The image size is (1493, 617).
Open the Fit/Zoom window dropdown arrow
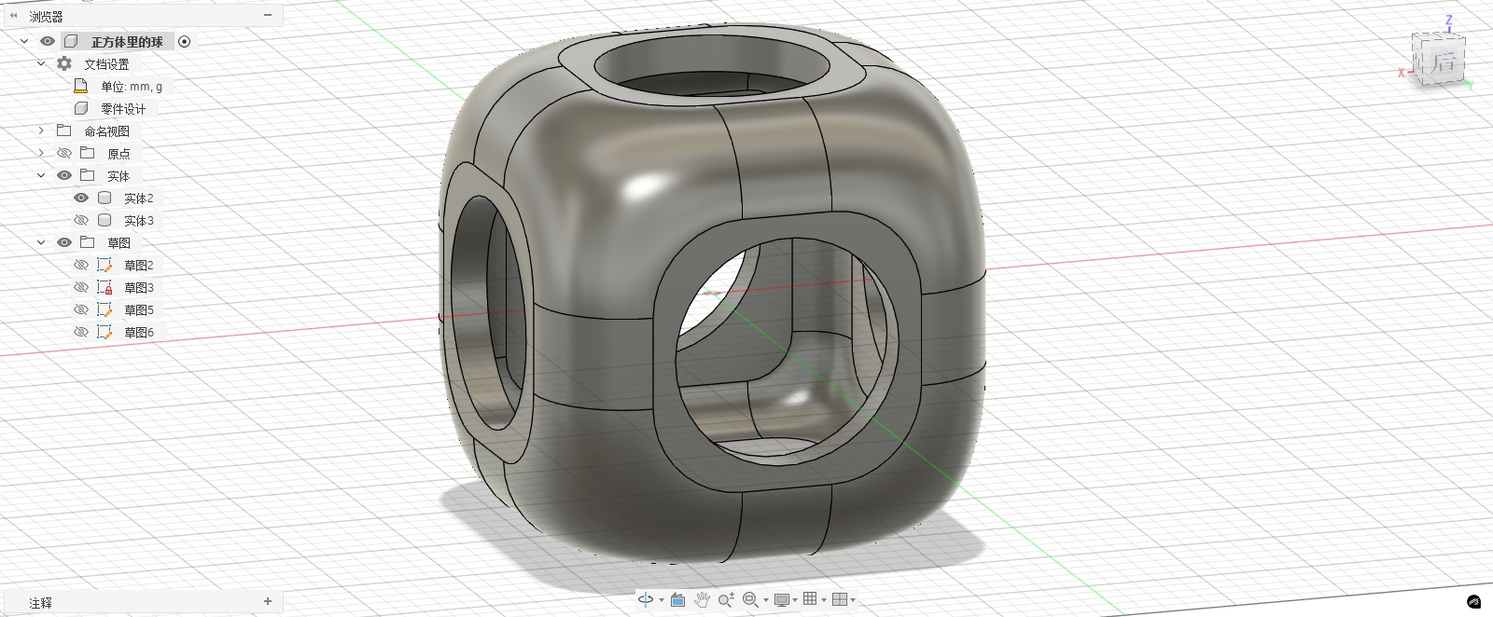[765, 600]
